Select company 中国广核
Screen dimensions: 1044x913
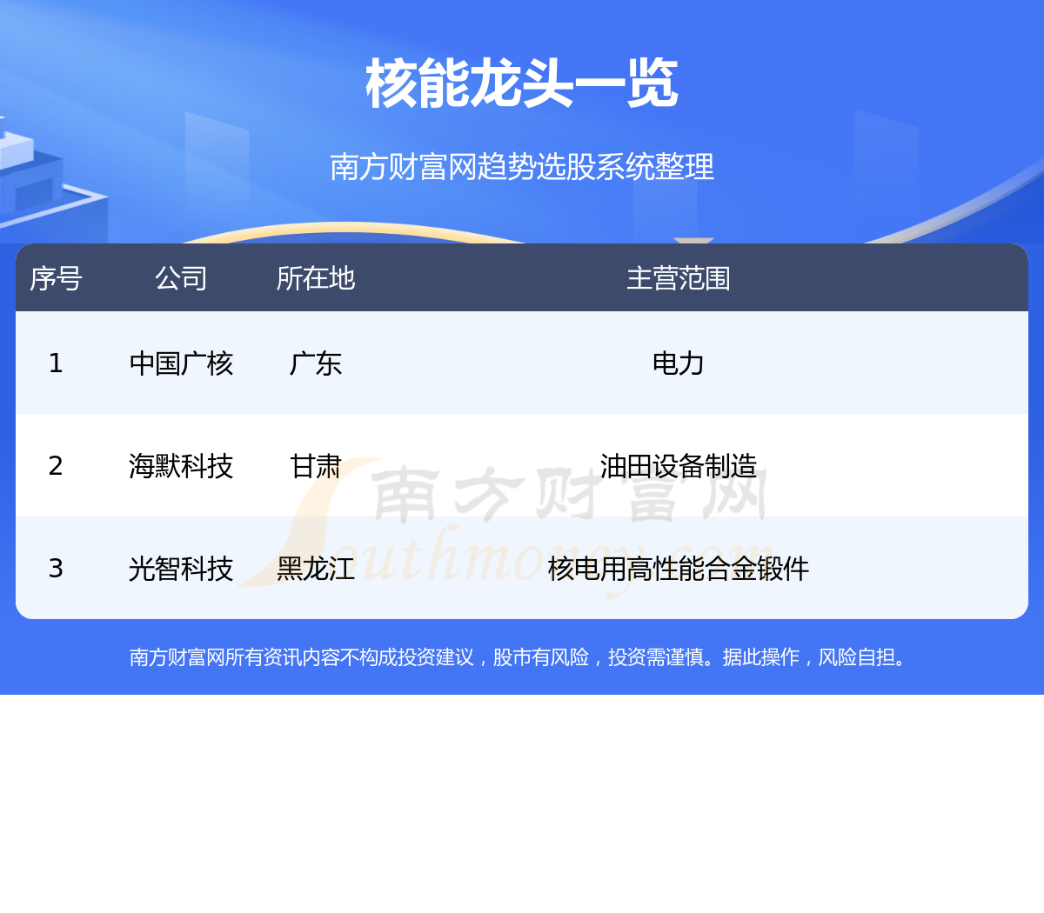pos(181,363)
